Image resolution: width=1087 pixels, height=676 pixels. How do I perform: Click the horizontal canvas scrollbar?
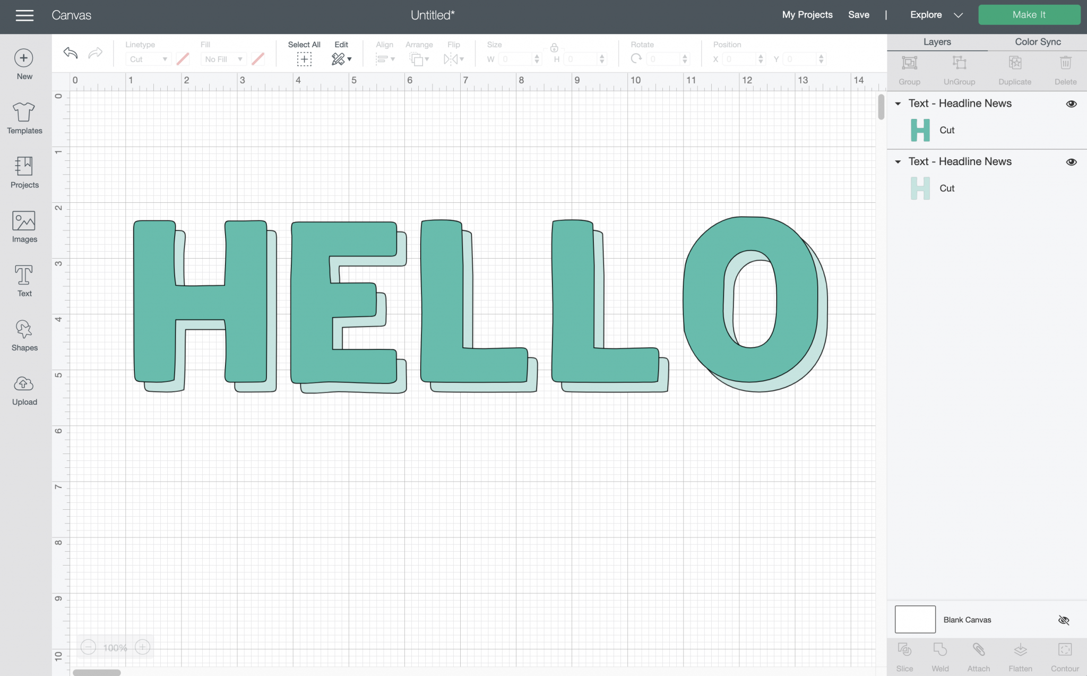click(x=97, y=672)
